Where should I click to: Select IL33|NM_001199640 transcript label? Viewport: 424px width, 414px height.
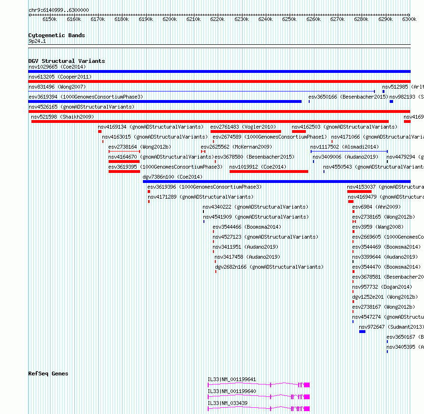click(x=232, y=391)
